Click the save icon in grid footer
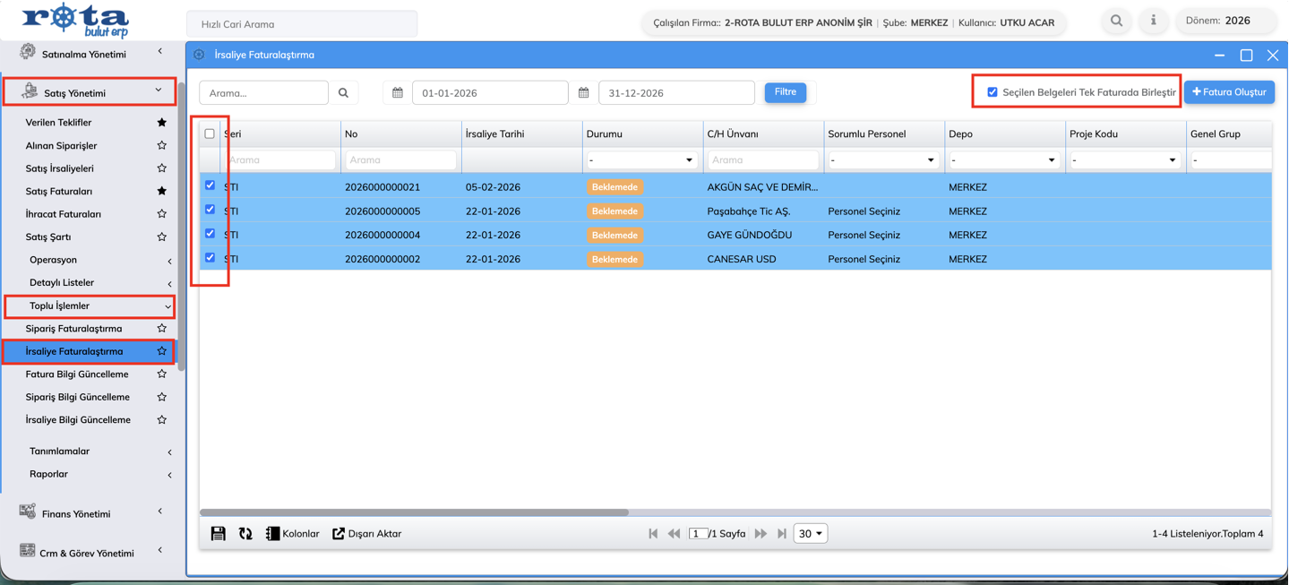This screenshot has height=585, width=1289. (x=218, y=534)
